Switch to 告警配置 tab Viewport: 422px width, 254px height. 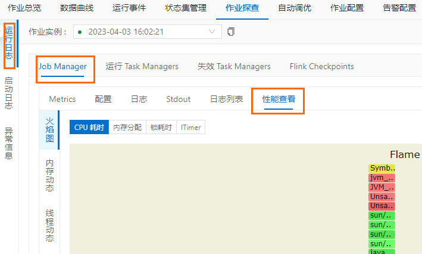tap(399, 8)
